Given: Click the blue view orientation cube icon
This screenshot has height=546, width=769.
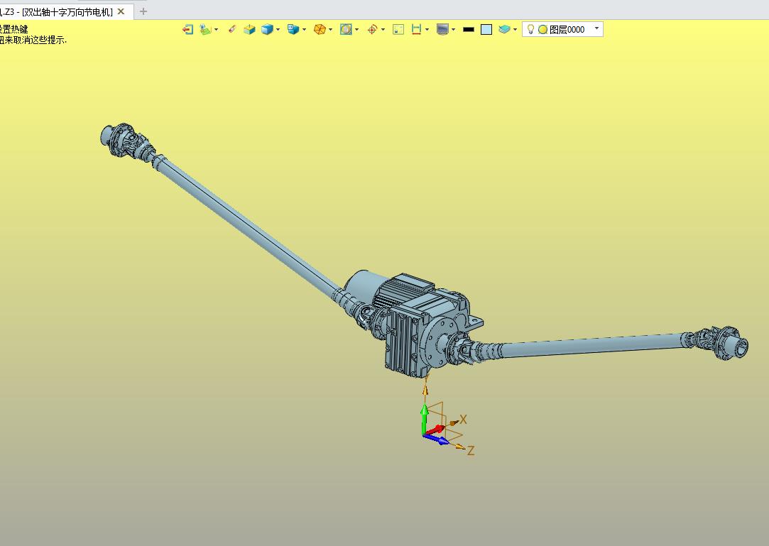Looking at the screenshot, I should point(293,29).
